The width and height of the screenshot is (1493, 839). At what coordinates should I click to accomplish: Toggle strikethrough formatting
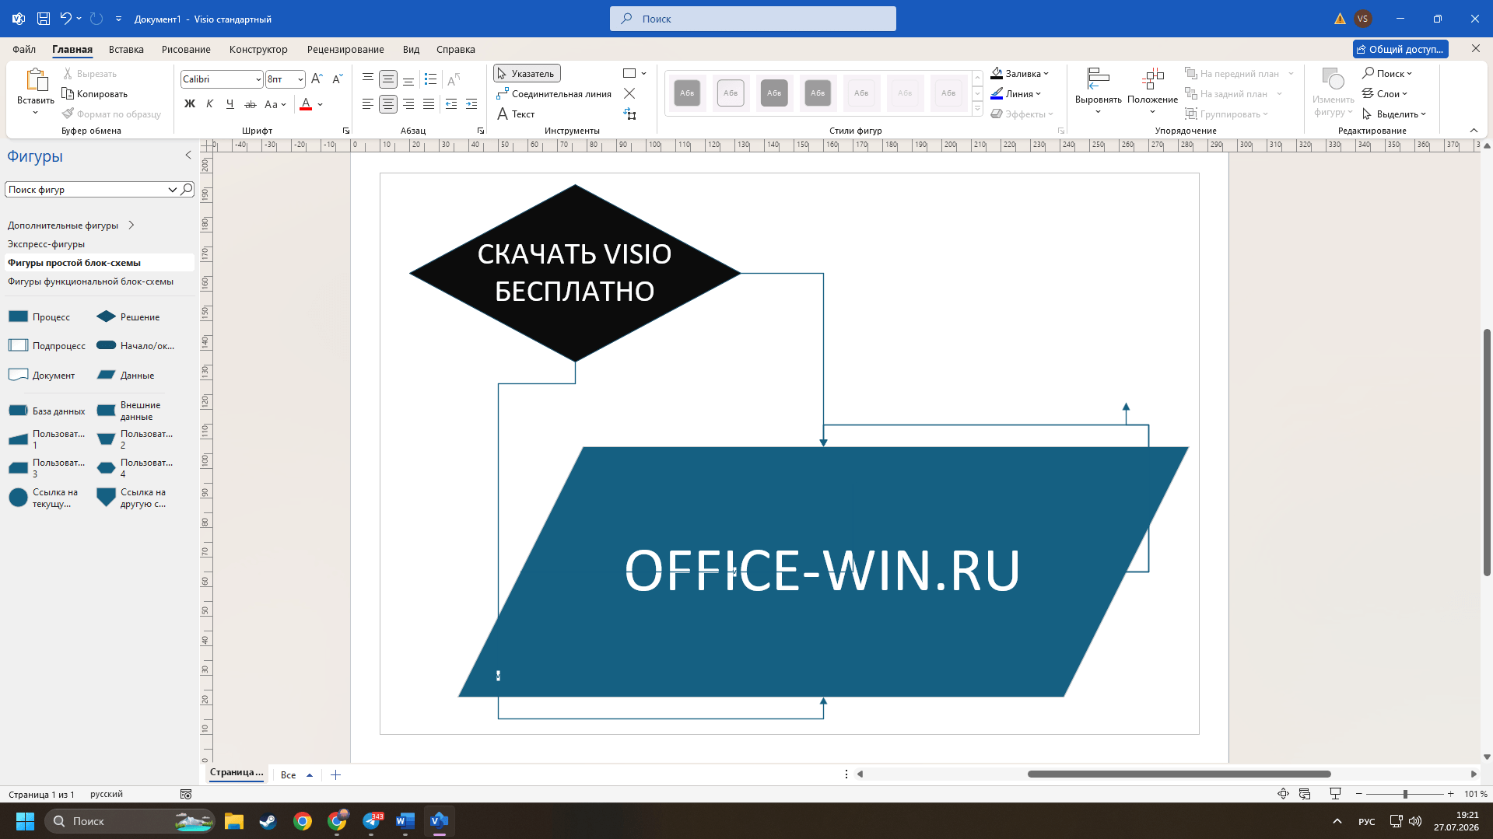pos(250,104)
